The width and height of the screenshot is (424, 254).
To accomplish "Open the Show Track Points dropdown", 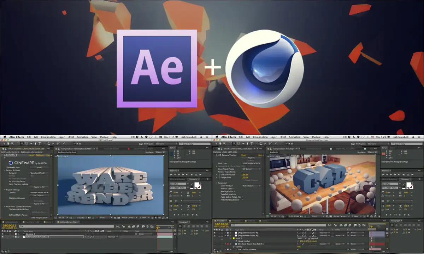I will point(251,169).
